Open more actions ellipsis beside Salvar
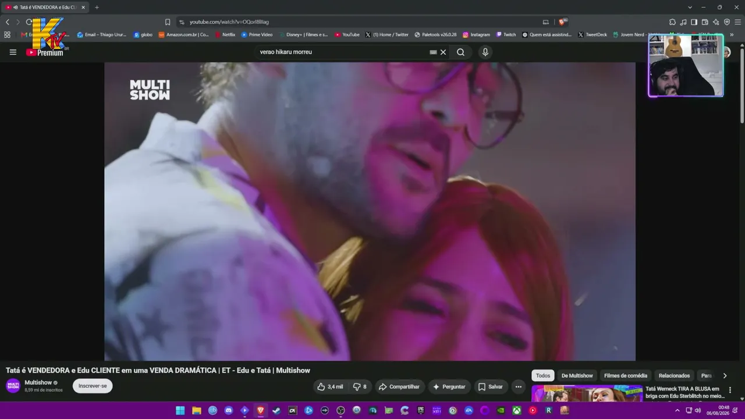Viewport: 745px width, 419px height. (x=518, y=386)
